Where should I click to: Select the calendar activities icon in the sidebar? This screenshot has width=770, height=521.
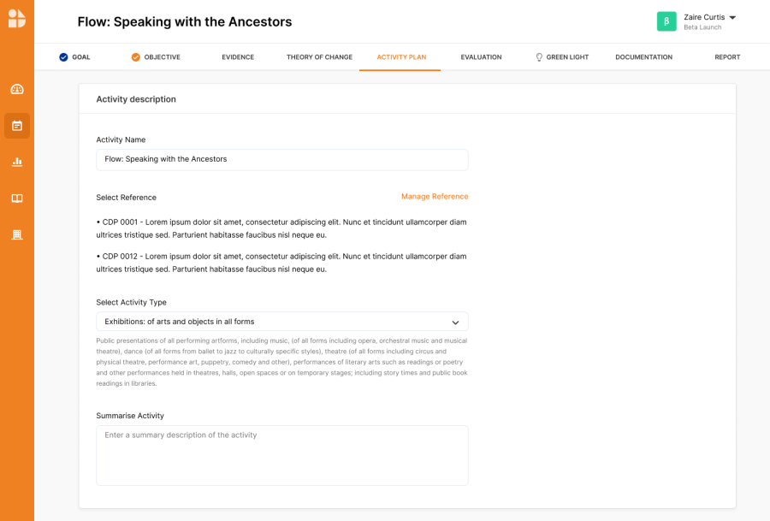coord(17,126)
